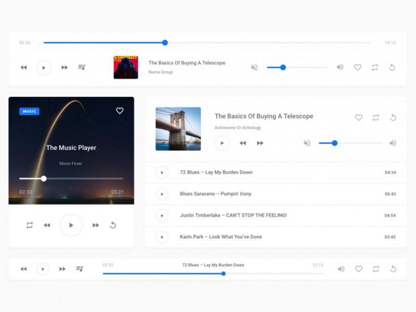Screen dimensions: 416x312
Task: Click volume icon in bottom player
Action: (x=341, y=269)
